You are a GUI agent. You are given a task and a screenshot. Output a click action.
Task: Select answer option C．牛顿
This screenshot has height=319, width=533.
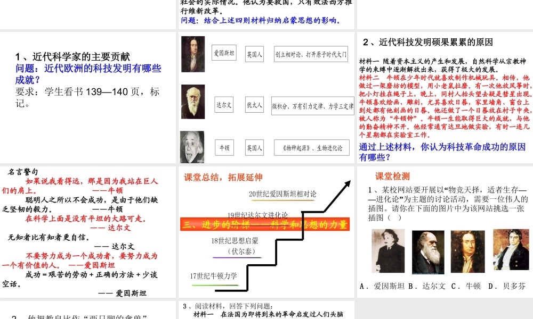pyautogui.click(x=465, y=286)
